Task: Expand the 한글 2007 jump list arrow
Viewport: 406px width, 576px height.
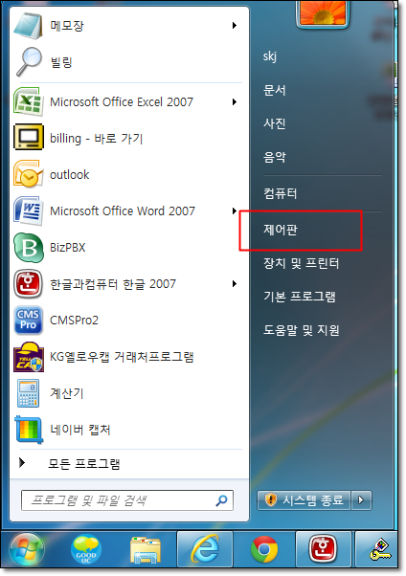Action: coord(235,283)
